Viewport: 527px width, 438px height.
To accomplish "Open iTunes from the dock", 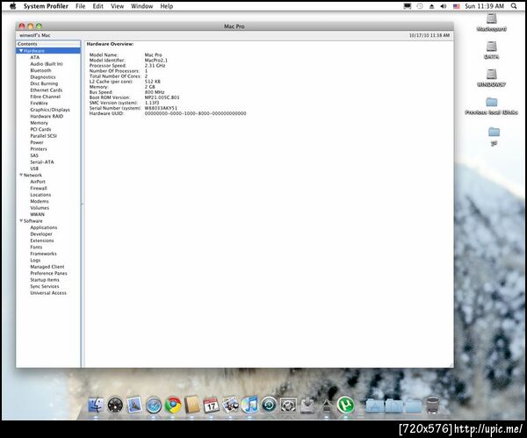I will click(x=249, y=405).
